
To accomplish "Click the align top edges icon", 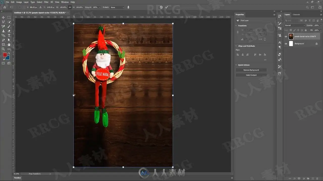I will click(x=255, y=55).
